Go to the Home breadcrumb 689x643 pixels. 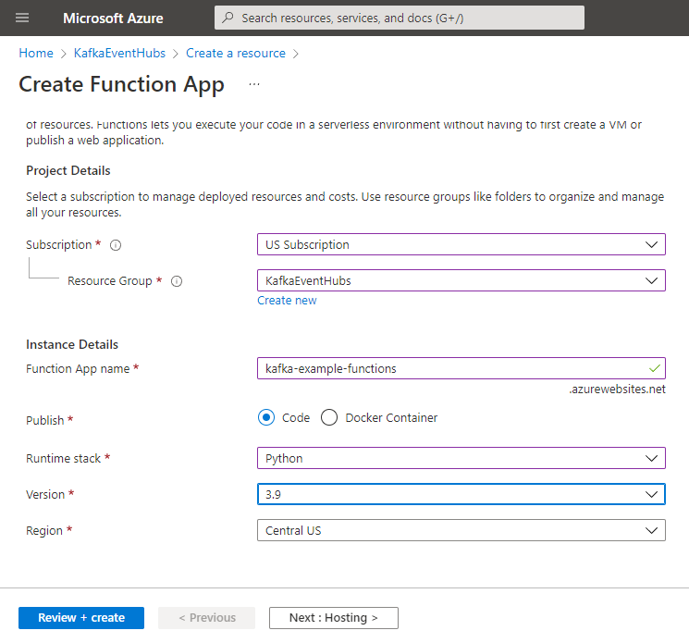[x=36, y=53]
